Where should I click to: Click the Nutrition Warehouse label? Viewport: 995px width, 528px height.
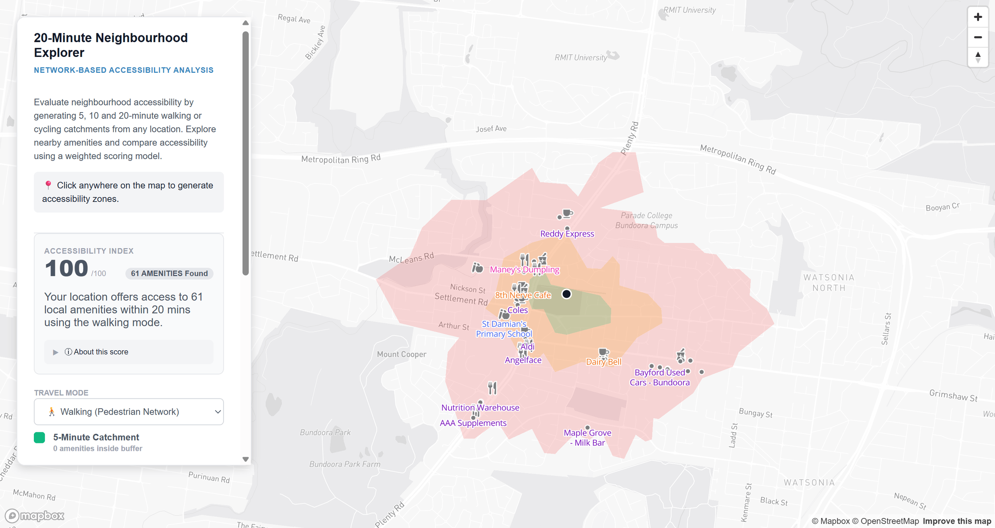point(480,408)
